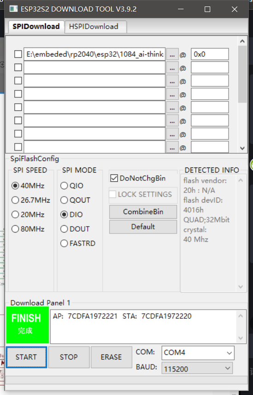Tick the checkbox on the third file row
The height and width of the screenshot is (395, 253).
(18, 81)
